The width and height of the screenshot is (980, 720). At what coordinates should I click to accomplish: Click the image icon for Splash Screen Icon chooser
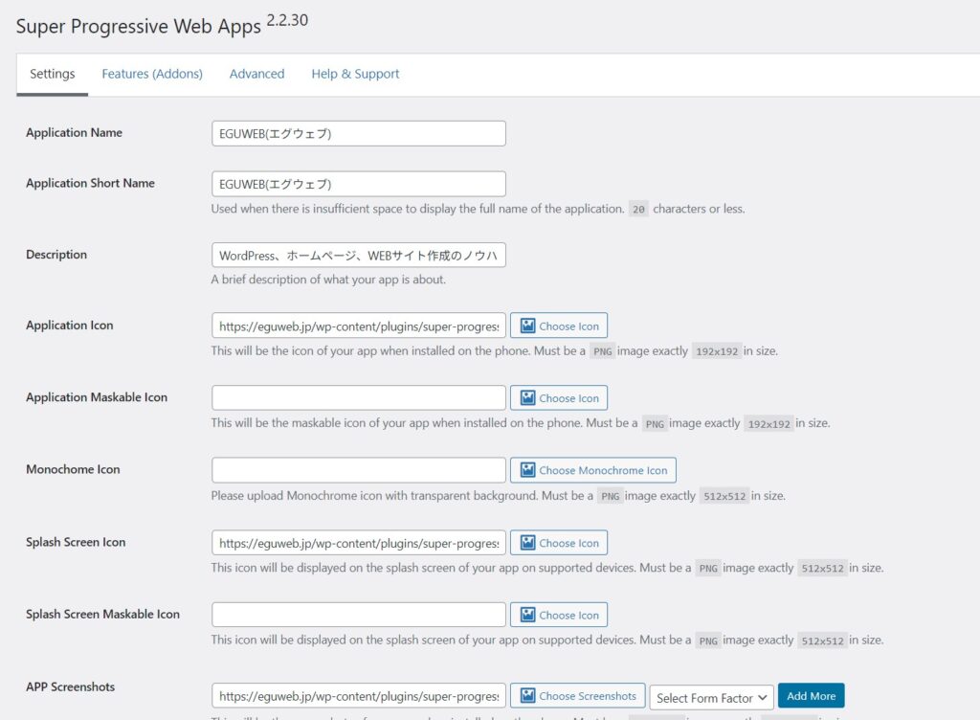coord(526,543)
